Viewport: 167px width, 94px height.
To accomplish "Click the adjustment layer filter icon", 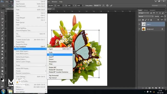I will point(154,13).
